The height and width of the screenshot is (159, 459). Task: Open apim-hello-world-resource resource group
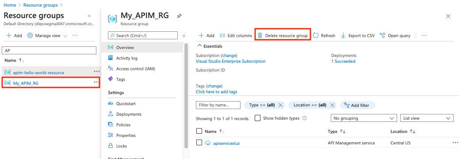pos(38,72)
